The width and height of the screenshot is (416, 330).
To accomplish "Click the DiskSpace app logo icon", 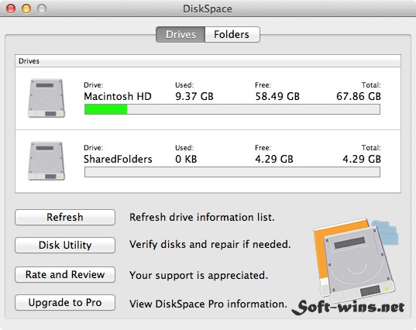I will (356, 260).
